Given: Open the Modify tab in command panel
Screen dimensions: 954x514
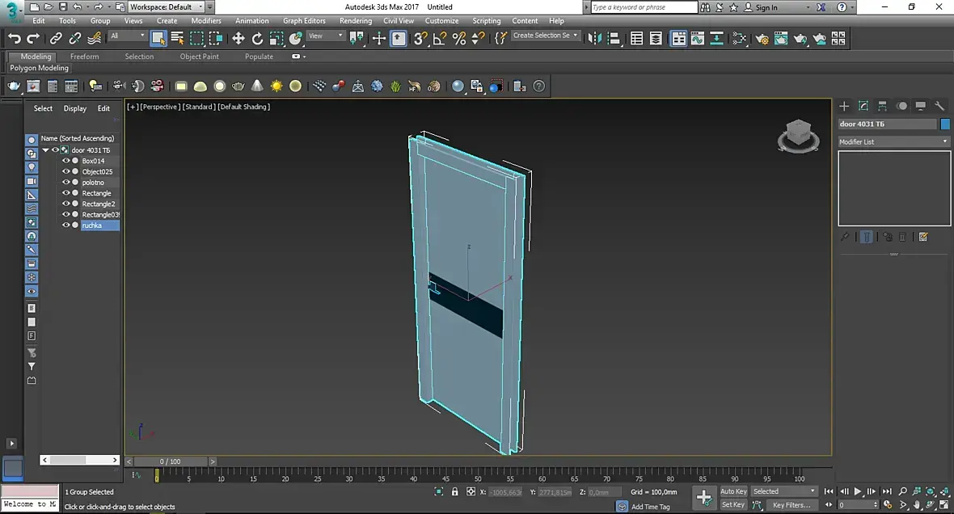Looking at the screenshot, I should pos(863,106).
